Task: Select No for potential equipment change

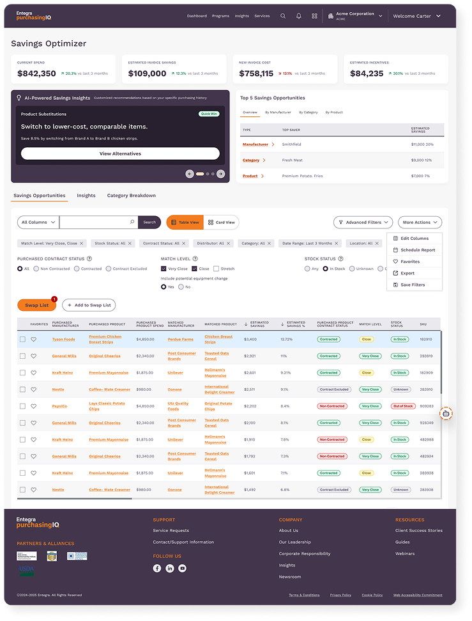Action: [181, 287]
